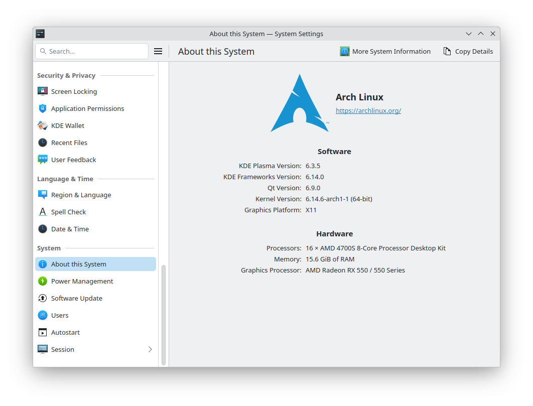Click the Screen Locking icon
Screen dimensions: 533x406
[43, 91]
